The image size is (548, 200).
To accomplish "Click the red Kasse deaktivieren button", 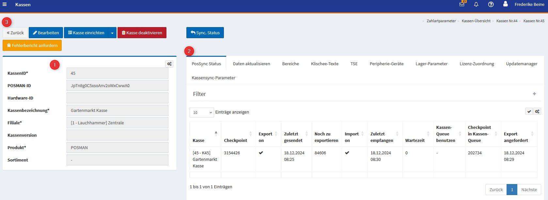I will [x=142, y=33].
